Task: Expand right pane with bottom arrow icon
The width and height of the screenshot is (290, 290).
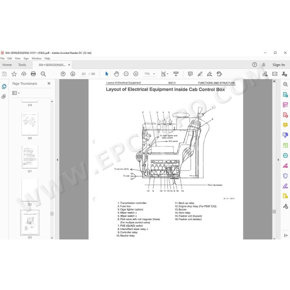Action: click(x=285, y=235)
